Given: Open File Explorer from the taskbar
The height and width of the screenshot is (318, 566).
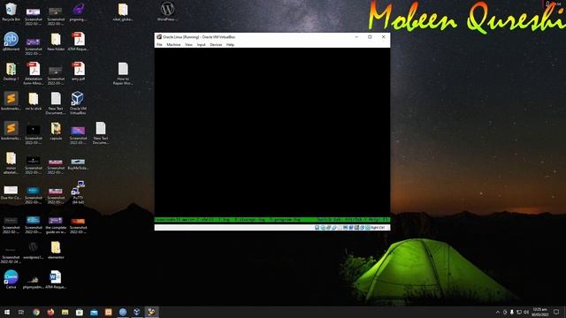Looking at the screenshot, I should [65, 312].
